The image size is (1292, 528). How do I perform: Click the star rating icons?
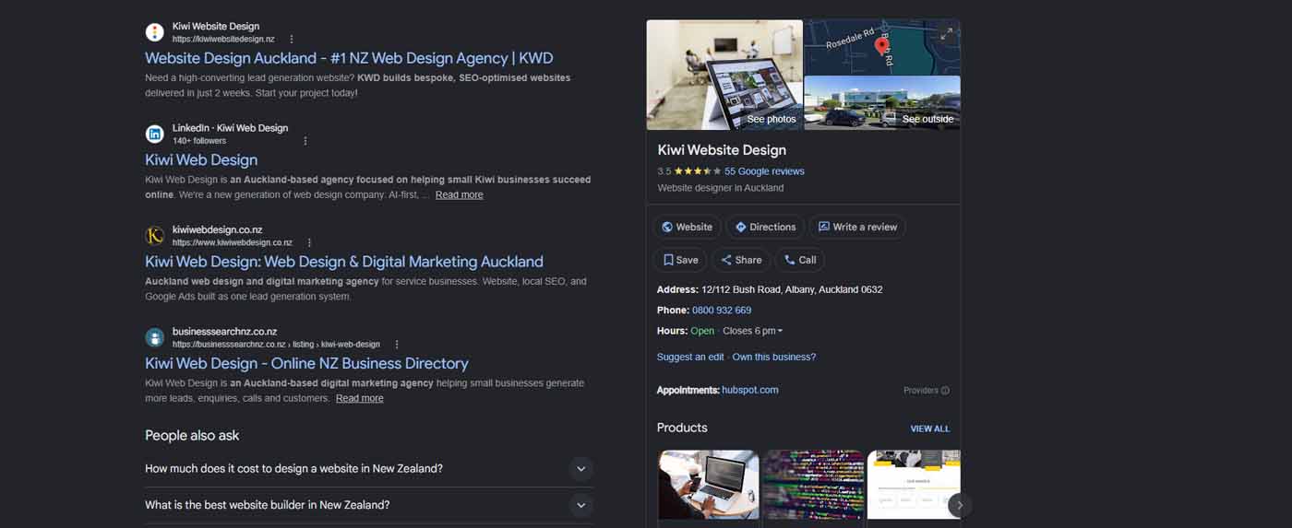tap(698, 171)
